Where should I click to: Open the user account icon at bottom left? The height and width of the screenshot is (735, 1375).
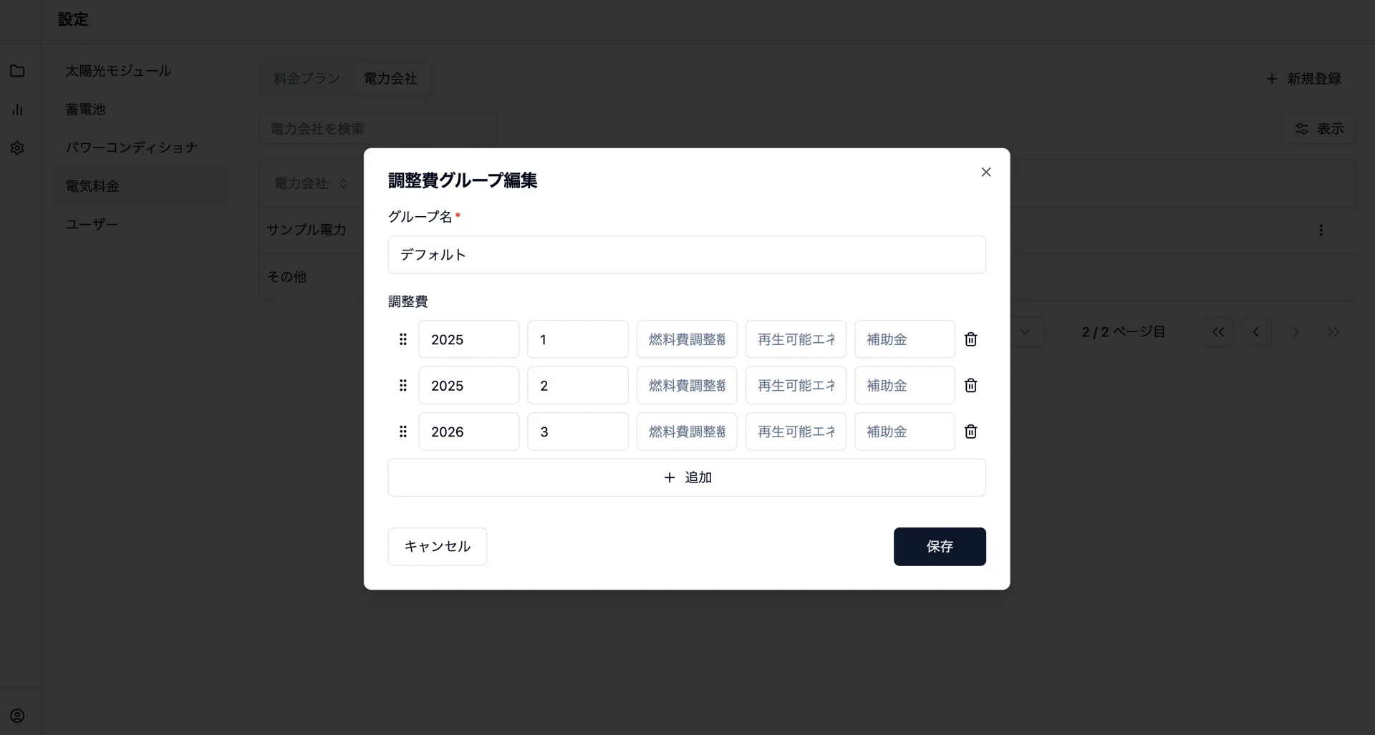[x=17, y=716]
